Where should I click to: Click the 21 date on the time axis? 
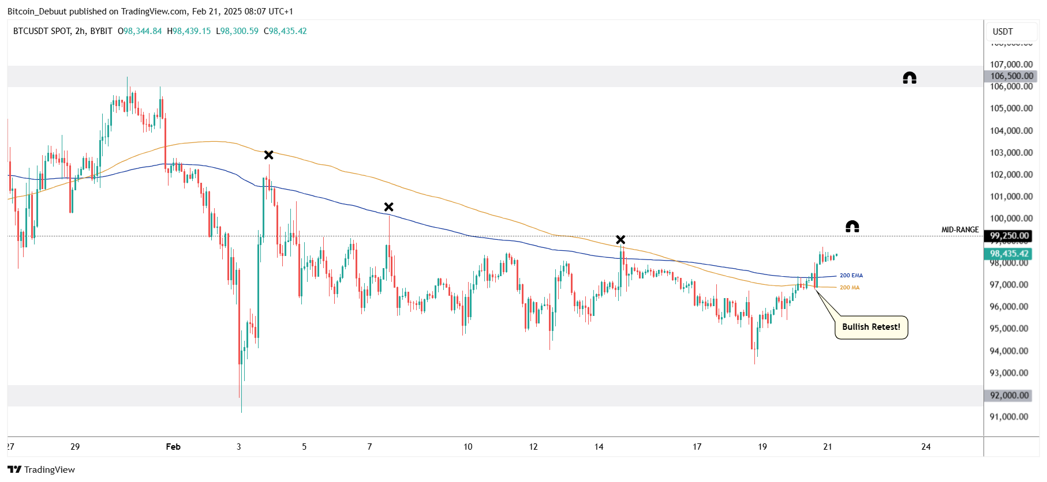828,447
